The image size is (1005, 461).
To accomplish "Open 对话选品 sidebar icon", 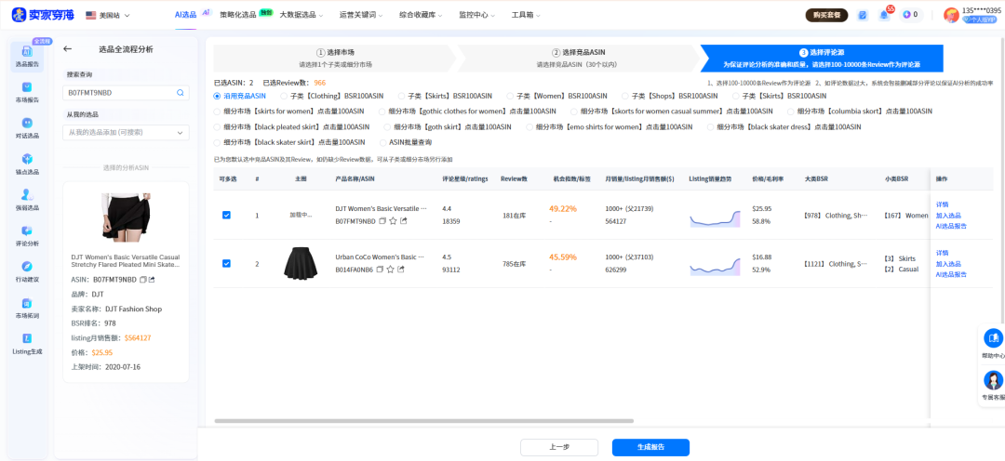I will click(x=27, y=127).
